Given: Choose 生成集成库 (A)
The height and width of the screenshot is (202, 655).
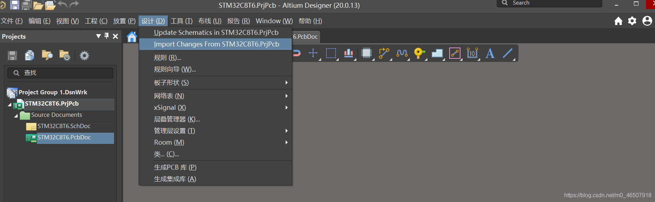Looking at the screenshot, I should 216,179.
